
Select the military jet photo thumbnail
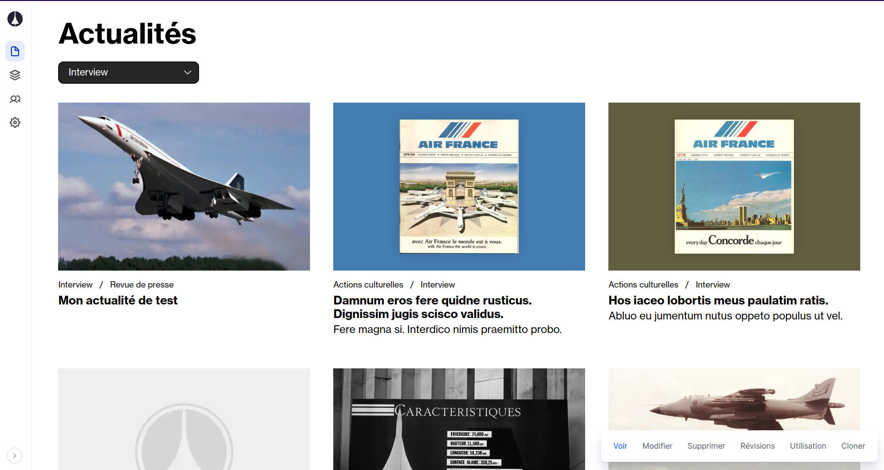(x=734, y=399)
